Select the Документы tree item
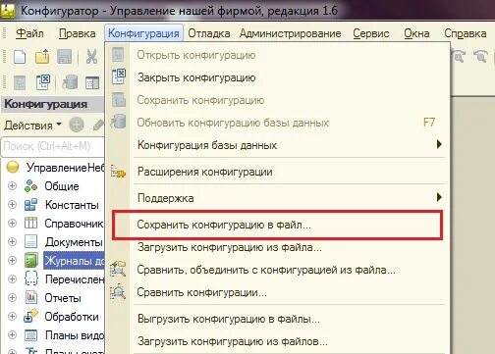Viewport: 495px width, 354px height. coord(74,242)
